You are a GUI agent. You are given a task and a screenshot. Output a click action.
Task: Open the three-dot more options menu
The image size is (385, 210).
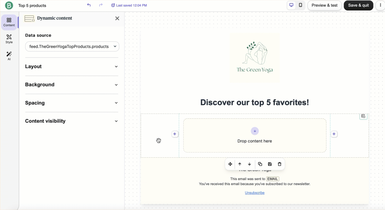click(x=380, y=5)
